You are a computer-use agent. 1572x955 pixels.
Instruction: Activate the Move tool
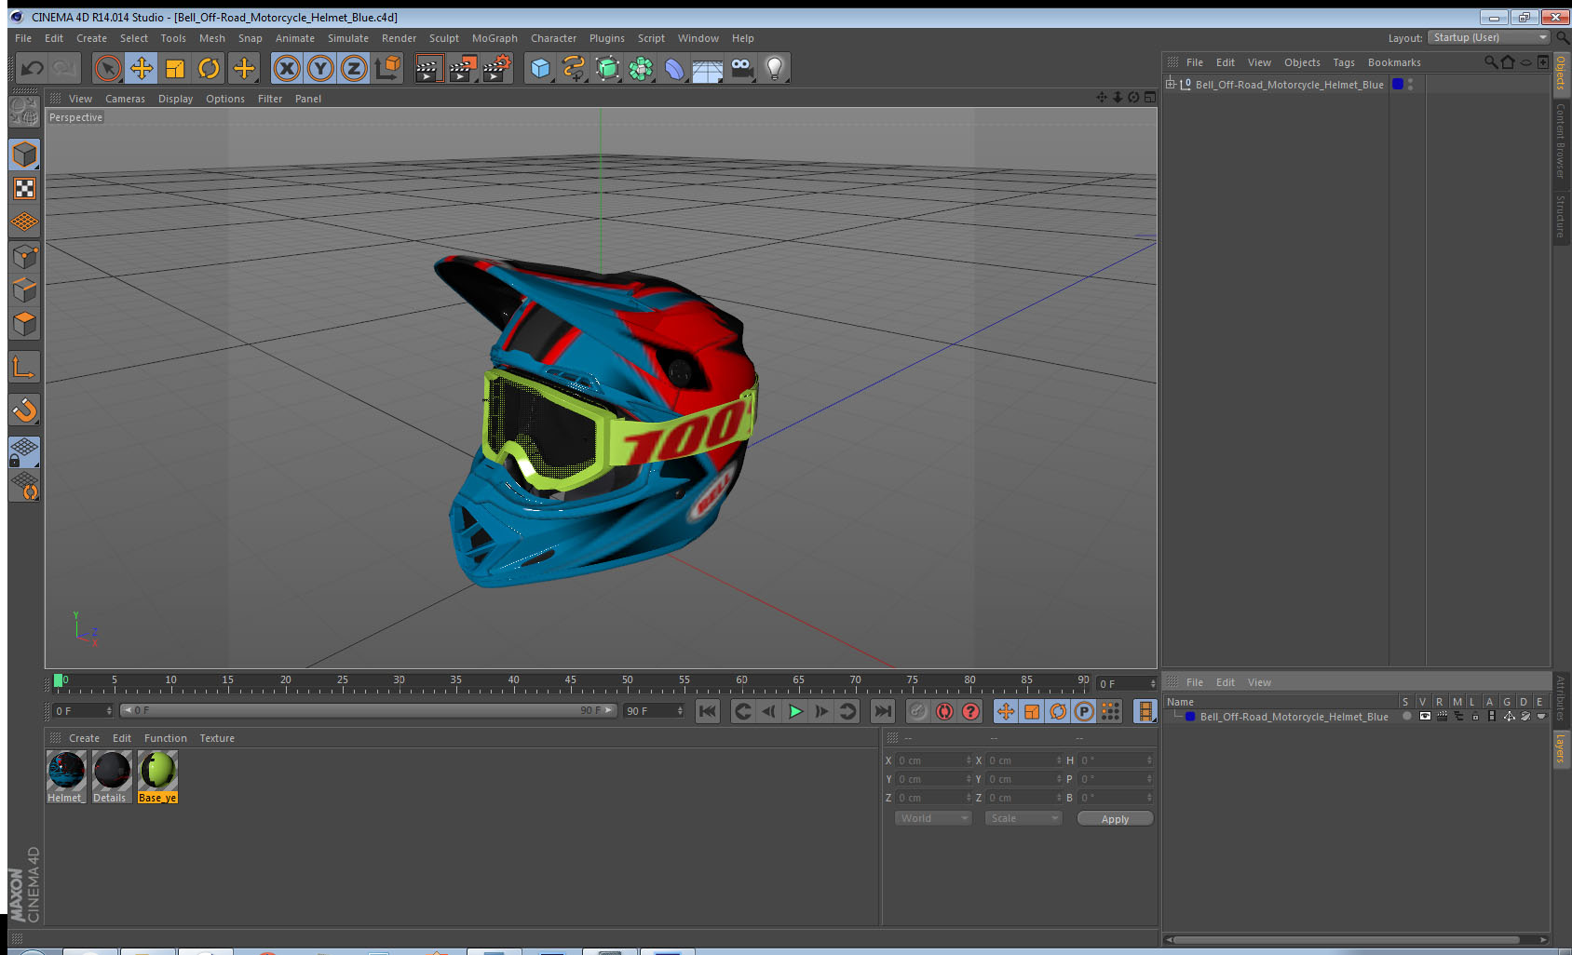pos(142,68)
